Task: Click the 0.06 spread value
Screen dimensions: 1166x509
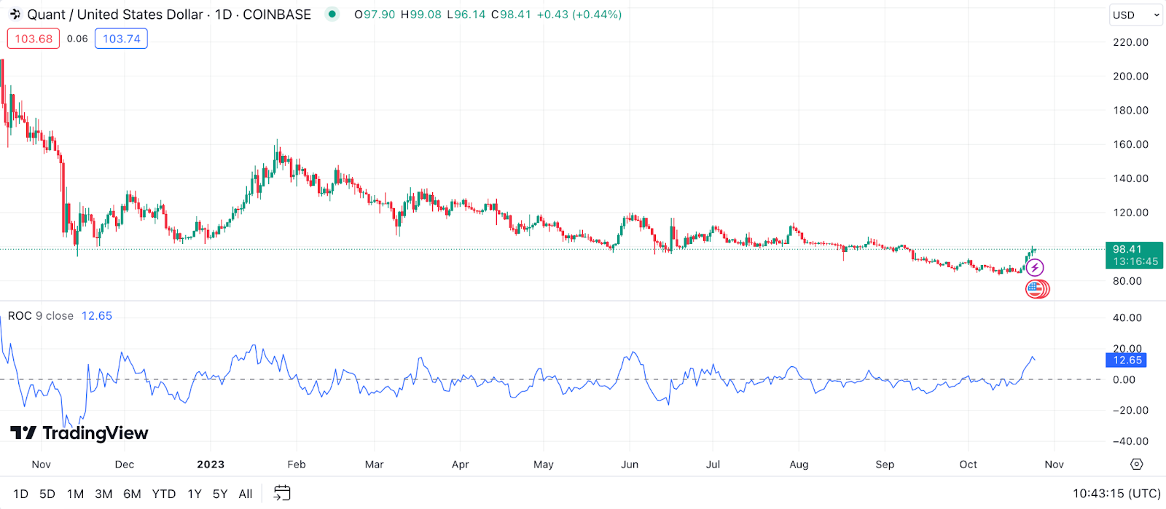Action: [77, 39]
